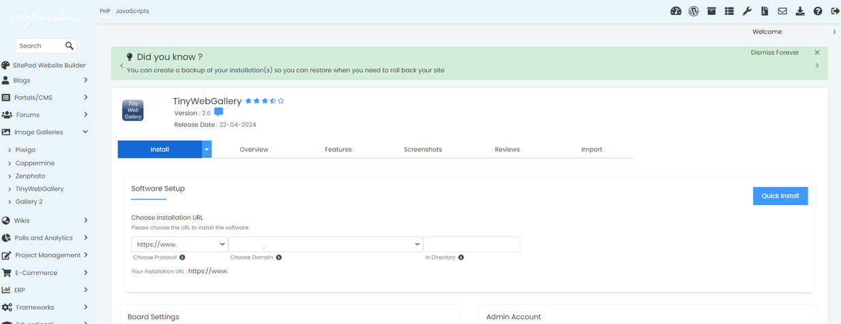Switch to the Screenshots tab
Image resolution: width=841 pixels, height=324 pixels.
click(x=423, y=149)
